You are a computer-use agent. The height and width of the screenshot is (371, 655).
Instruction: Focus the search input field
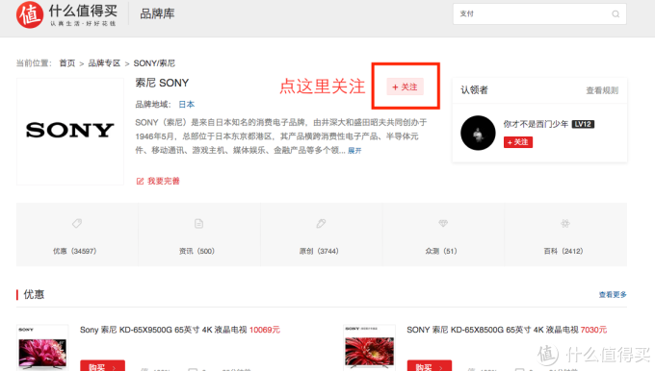(539, 14)
